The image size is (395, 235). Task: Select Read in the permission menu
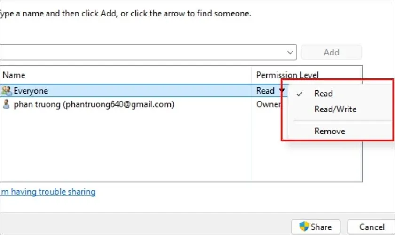[x=324, y=94]
